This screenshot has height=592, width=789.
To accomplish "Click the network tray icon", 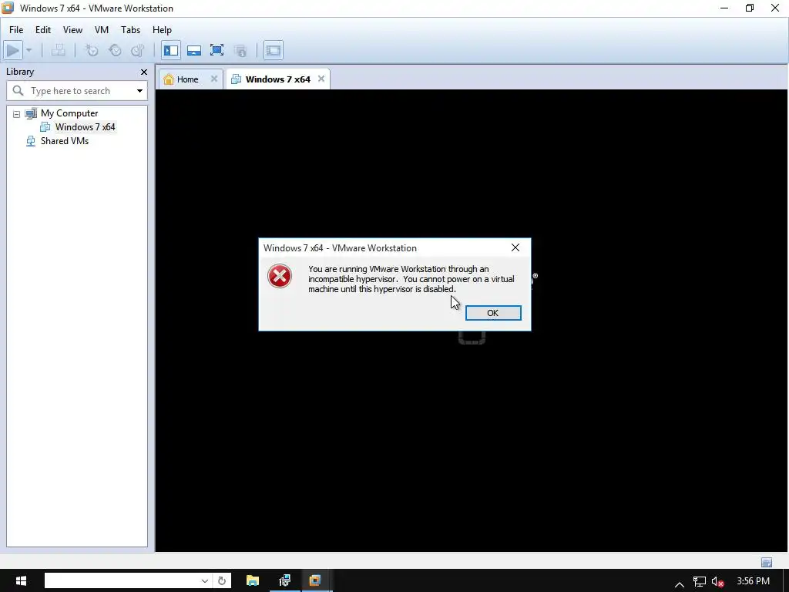I will click(700, 582).
